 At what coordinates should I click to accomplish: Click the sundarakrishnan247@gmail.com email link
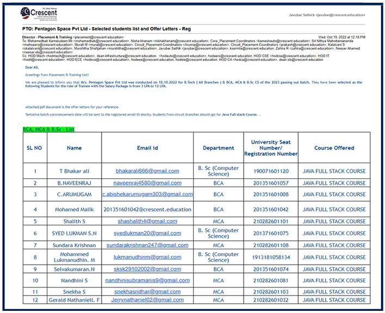point(147,245)
